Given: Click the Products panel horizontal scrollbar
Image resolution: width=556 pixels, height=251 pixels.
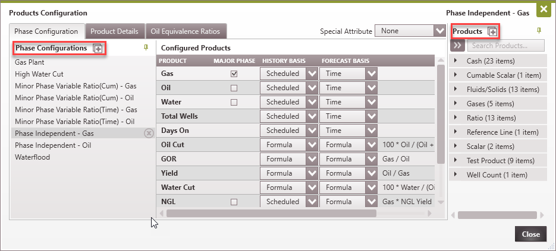Looking at the screenshot, I should coord(497,215).
